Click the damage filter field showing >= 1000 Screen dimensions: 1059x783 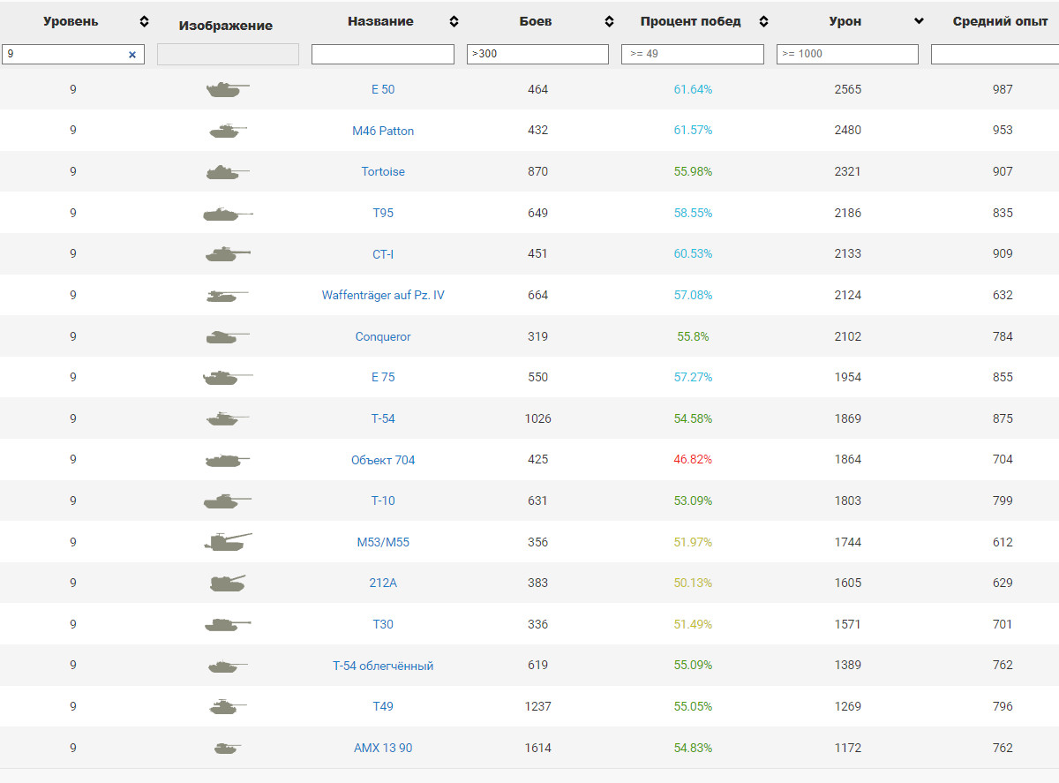click(847, 54)
